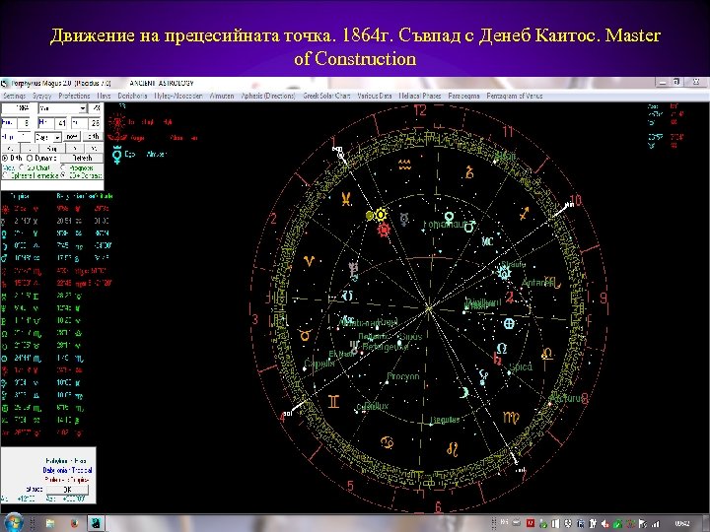Screen dimensions: 710x532
Task: Click the Taurus sign glyph on the wheel
Action: click(x=305, y=335)
